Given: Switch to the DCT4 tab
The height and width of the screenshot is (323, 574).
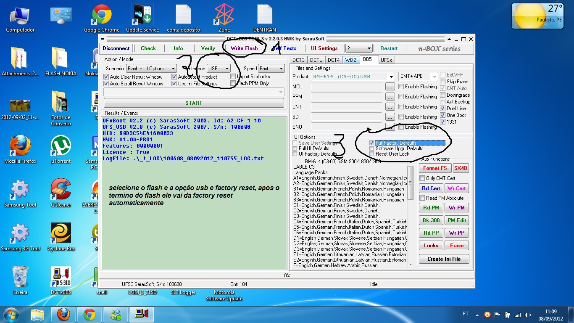Looking at the screenshot, I should click(x=334, y=60).
